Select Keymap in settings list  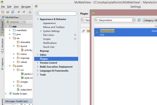click(x=44, y=51)
